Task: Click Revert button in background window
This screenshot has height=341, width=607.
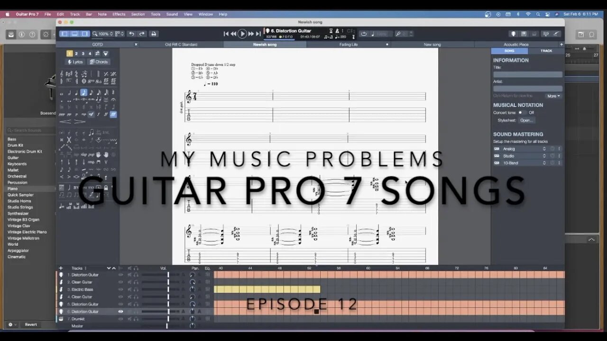Action: click(31, 324)
